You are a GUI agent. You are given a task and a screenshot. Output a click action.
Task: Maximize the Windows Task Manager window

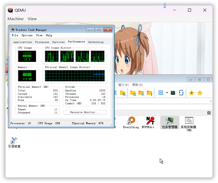(99, 30)
